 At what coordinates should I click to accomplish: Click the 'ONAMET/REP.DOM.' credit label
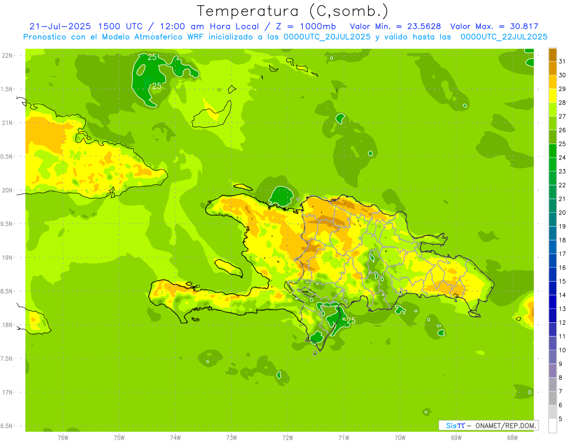[x=506, y=425]
